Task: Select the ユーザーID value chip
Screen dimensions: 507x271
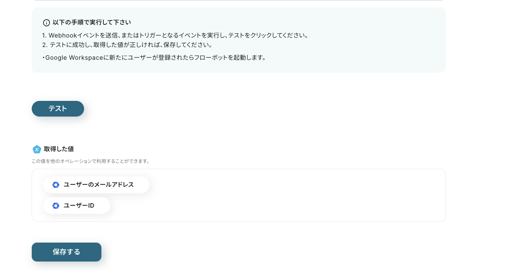Action: [77, 206]
